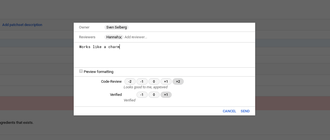330x140 pixels.
Task: Click the 'Looks good to me, approved' text
Action: [x=145, y=87]
